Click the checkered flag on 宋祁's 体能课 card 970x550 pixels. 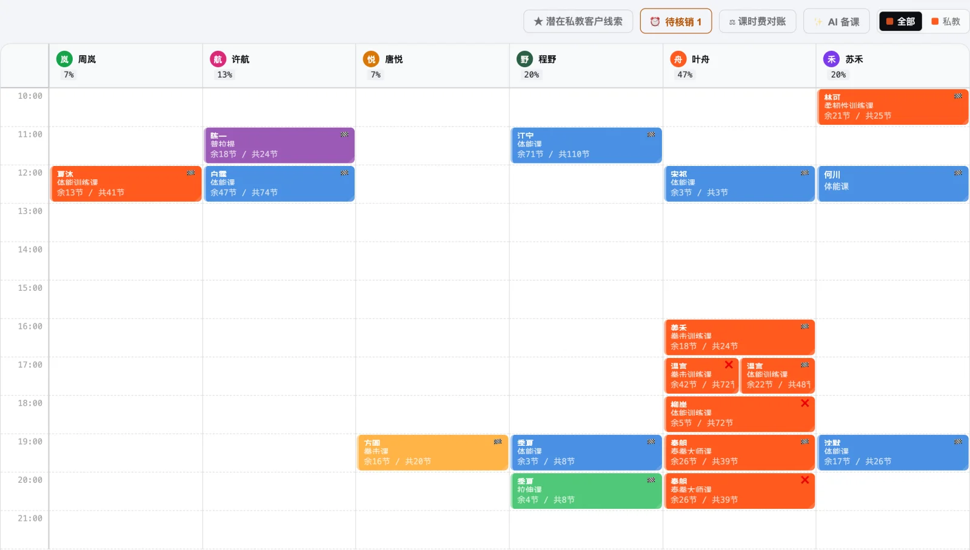pyautogui.click(x=804, y=173)
